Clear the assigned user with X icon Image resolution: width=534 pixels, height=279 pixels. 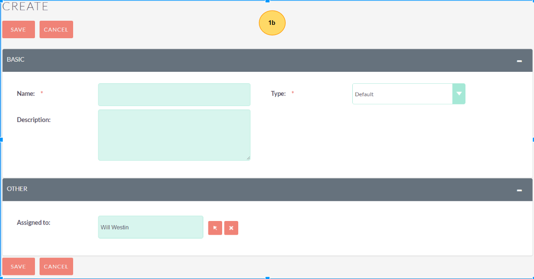point(231,228)
